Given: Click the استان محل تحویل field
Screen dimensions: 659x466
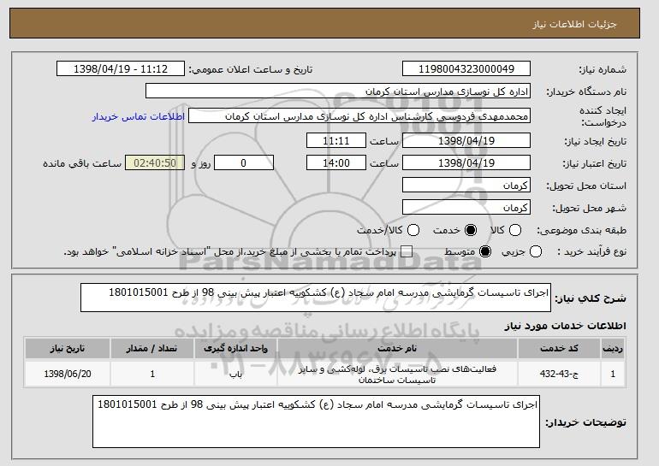Looking at the screenshot, I should 466,186.
